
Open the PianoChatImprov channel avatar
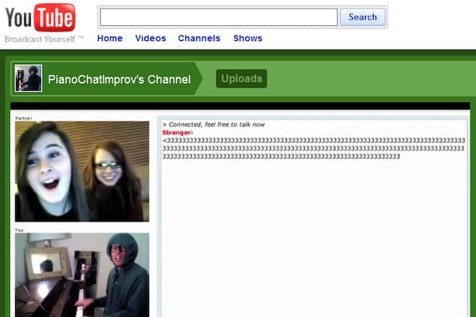pyautogui.click(x=29, y=79)
